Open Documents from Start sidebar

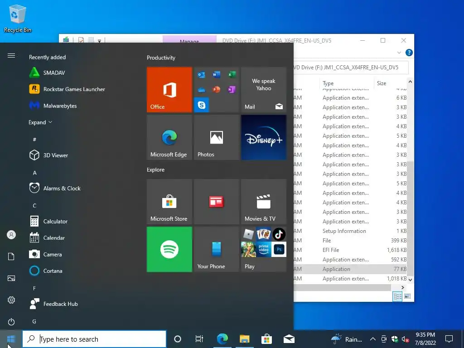(11, 256)
